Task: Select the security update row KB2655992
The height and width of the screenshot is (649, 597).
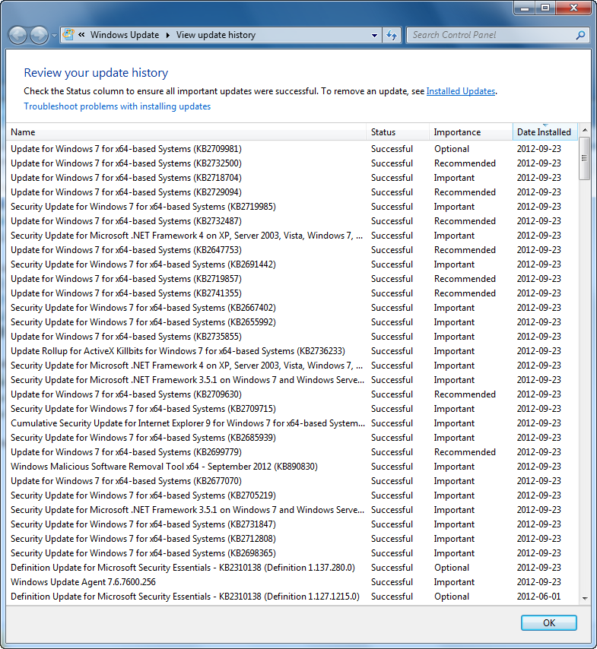Action: 292,322
